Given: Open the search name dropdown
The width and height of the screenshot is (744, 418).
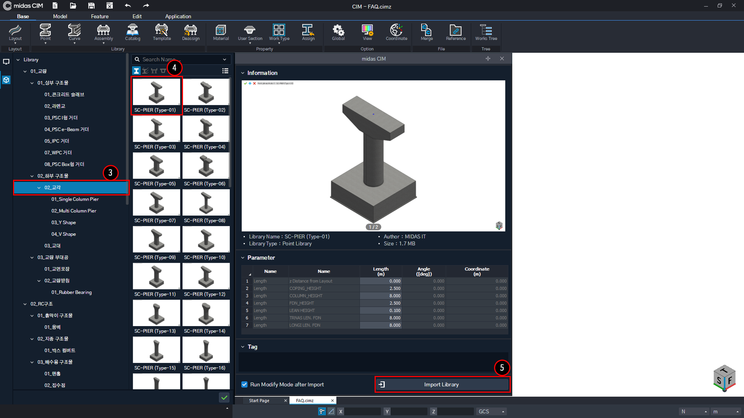Looking at the screenshot, I should 224,59.
